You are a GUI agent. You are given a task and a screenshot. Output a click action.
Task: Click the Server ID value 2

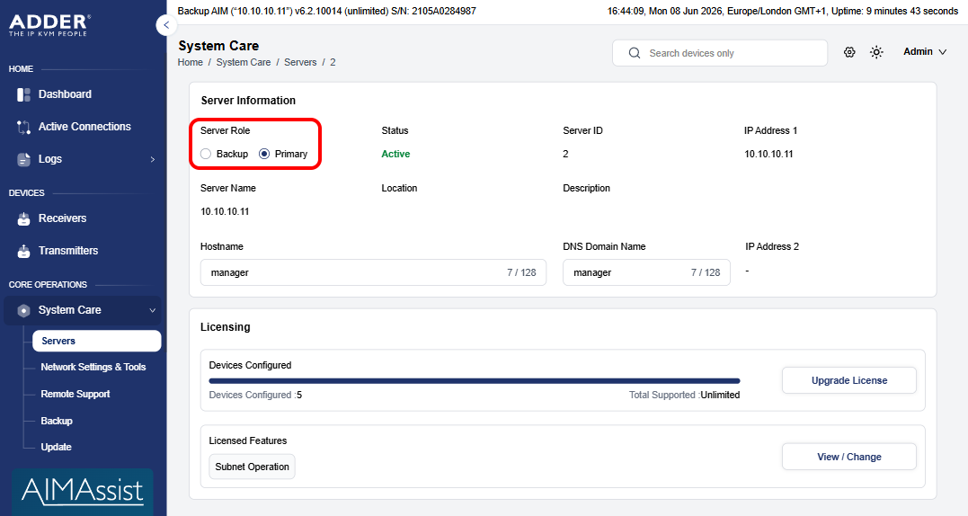coord(565,154)
